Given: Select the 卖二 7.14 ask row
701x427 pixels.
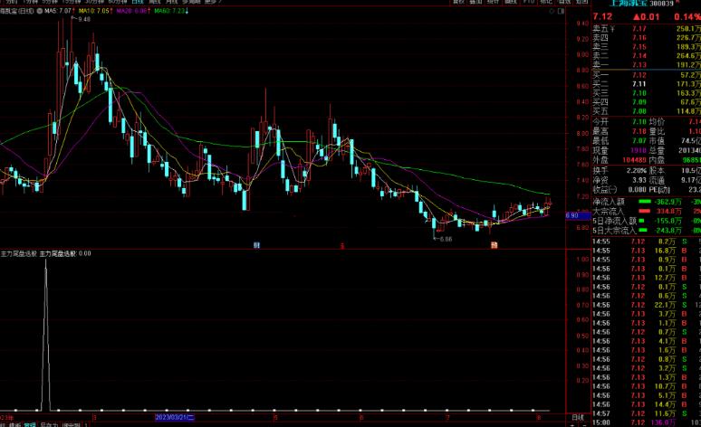Looking at the screenshot, I should coord(647,56).
